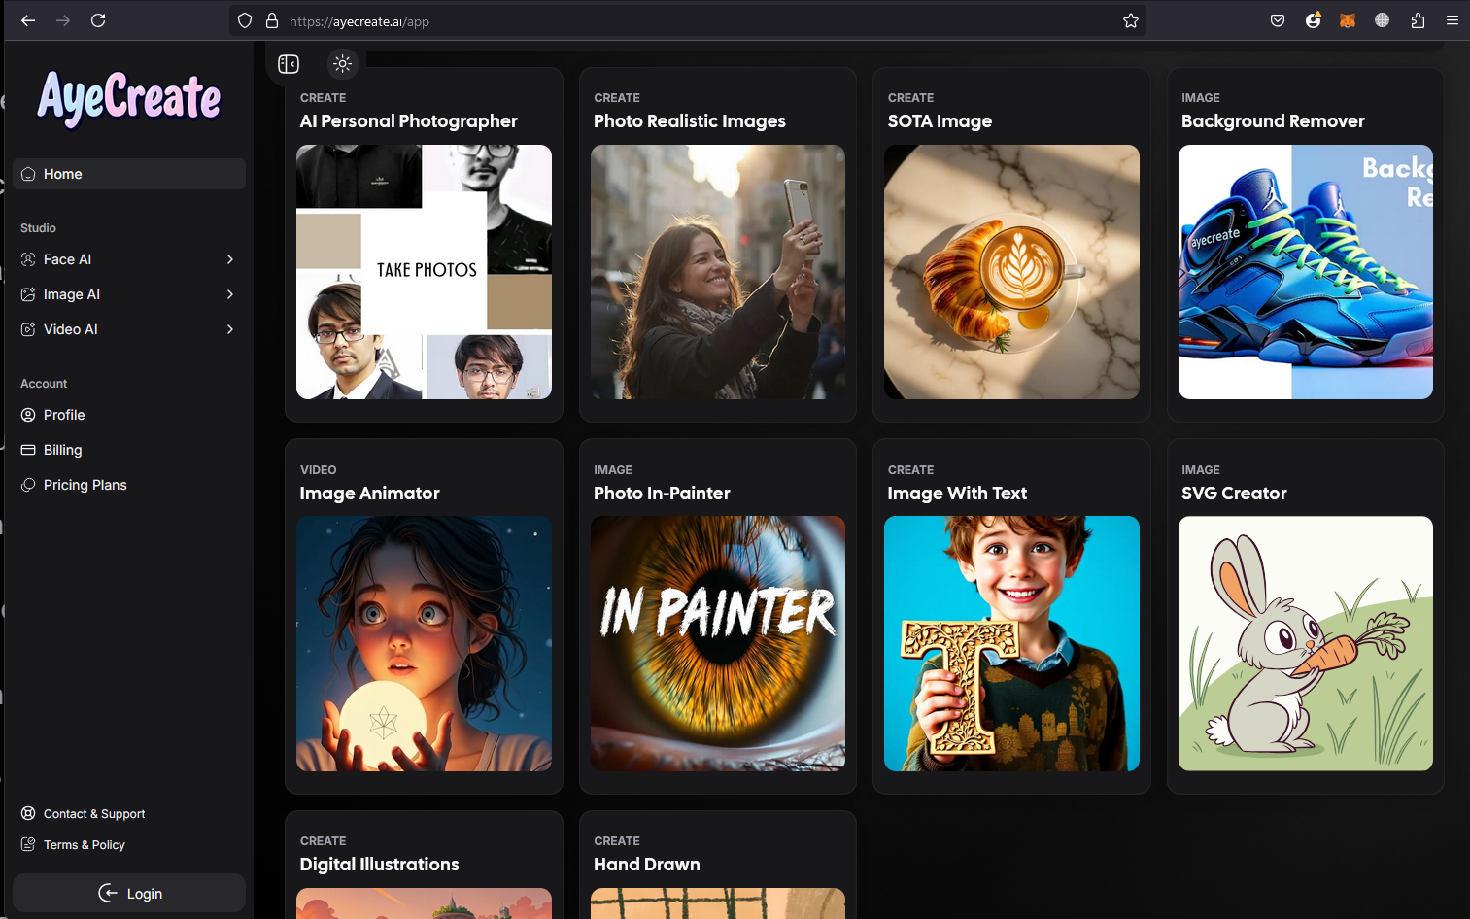Viewport: 1470px width, 919px height.
Task: Bookmark this page with star icon
Action: pyautogui.click(x=1131, y=20)
